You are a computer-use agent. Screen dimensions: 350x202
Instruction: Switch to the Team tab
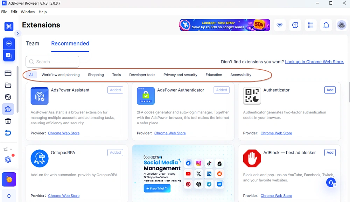(32, 43)
